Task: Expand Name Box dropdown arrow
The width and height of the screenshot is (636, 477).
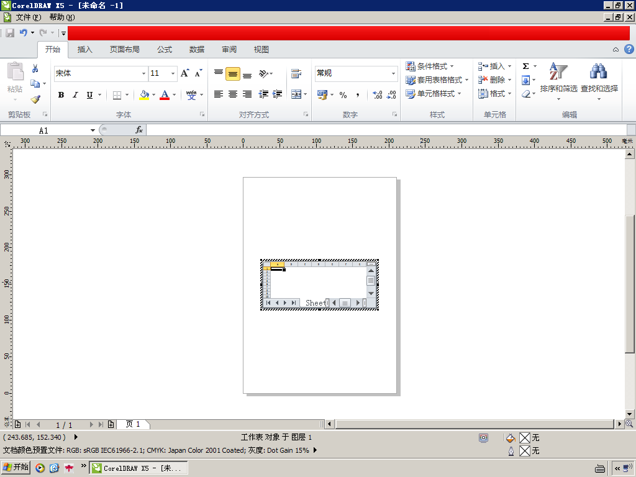Action: pyautogui.click(x=93, y=130)
